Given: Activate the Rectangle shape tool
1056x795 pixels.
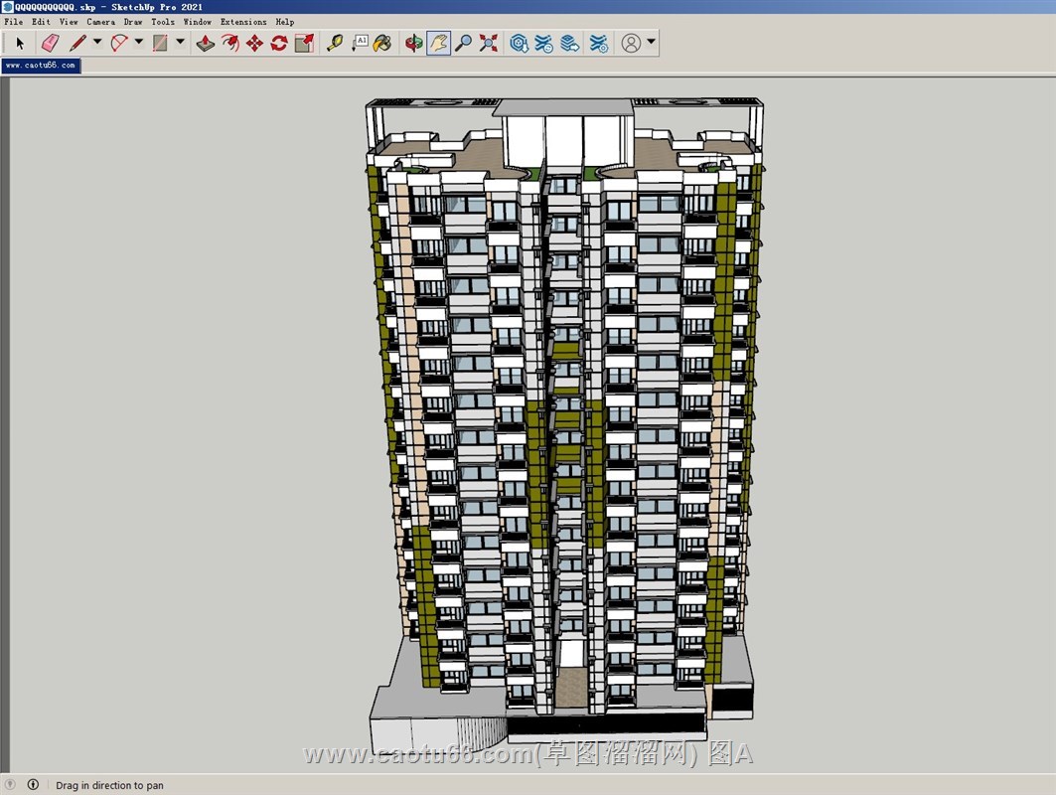Looking at the screenshot, I should (160, 43).
